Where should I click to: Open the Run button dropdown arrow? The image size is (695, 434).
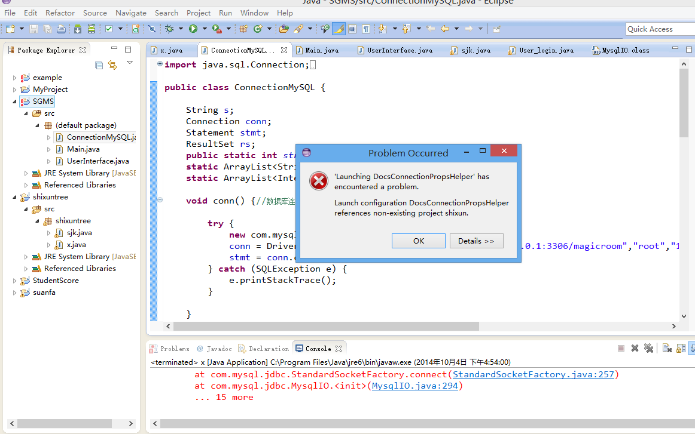pyautogui.click(x=205, y=29)
